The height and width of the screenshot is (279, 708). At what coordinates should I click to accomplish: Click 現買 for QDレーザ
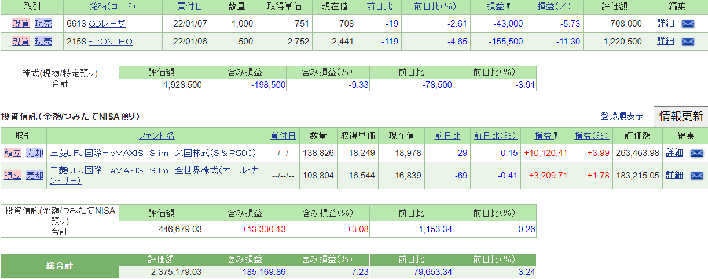click(21, 24)
